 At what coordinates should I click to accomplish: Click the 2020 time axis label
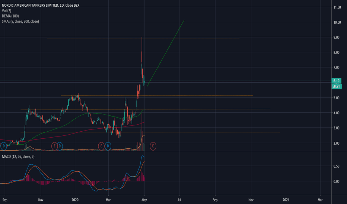(75, 200)
